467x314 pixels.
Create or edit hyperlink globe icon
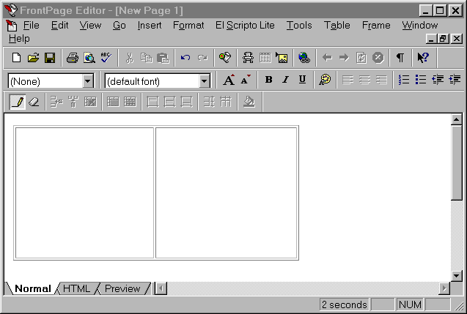coord(304,57)
